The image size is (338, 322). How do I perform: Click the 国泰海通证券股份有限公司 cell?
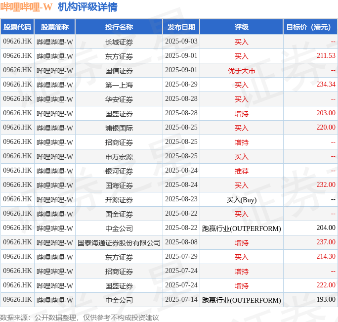[x=119, y=243]
